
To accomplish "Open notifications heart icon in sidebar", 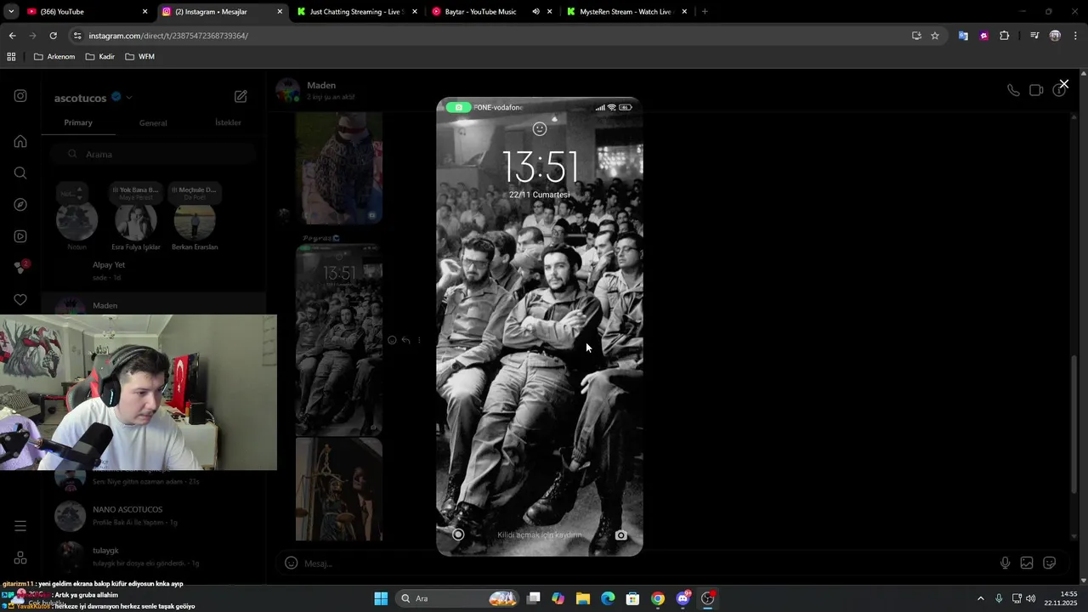I will 20,299.
